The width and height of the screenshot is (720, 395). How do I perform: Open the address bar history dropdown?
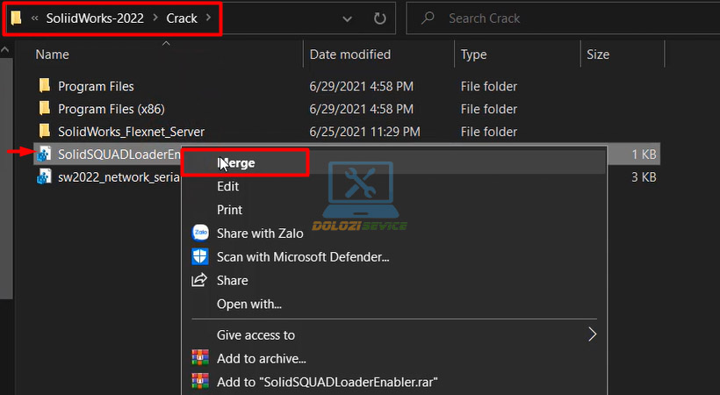[x=347, y=18]
